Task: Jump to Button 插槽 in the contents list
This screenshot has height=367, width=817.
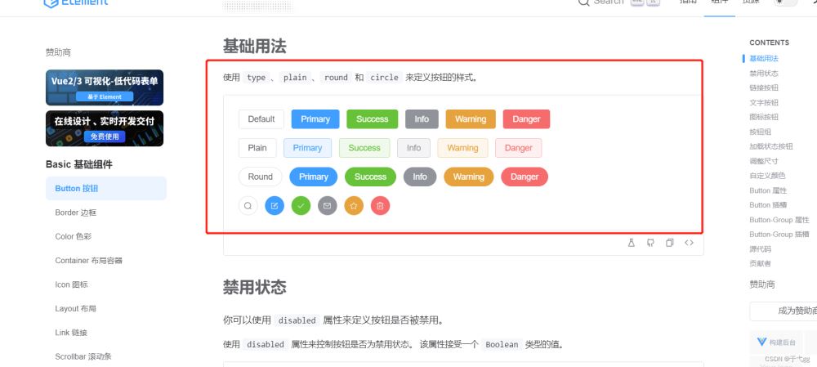Action: coord(768,205)
